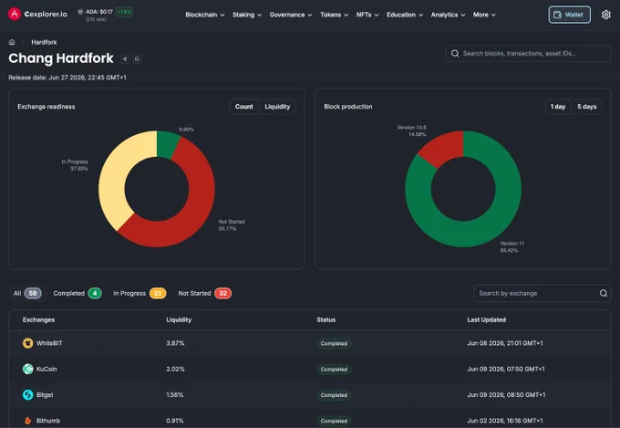Expand the More menu
This screenshot has height=428, width=620.
pos(484,15)
